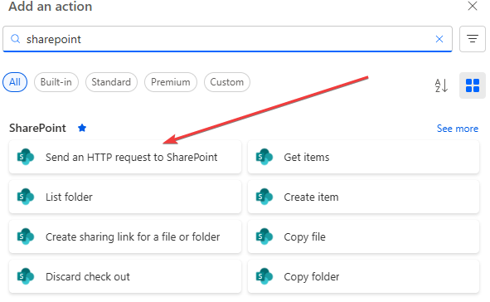The width and height of the screenshot is (490, 302).
Task: Unfavorite SharePoint connector star
Action: [82, 128]
